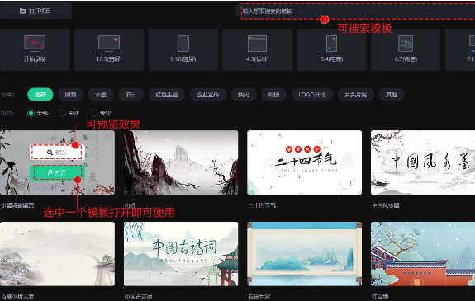Image resolution: width=475 pixels, height=301 pixels.
Task: Filter templates by 企业宣传 category
Action: tap(208, 95)
